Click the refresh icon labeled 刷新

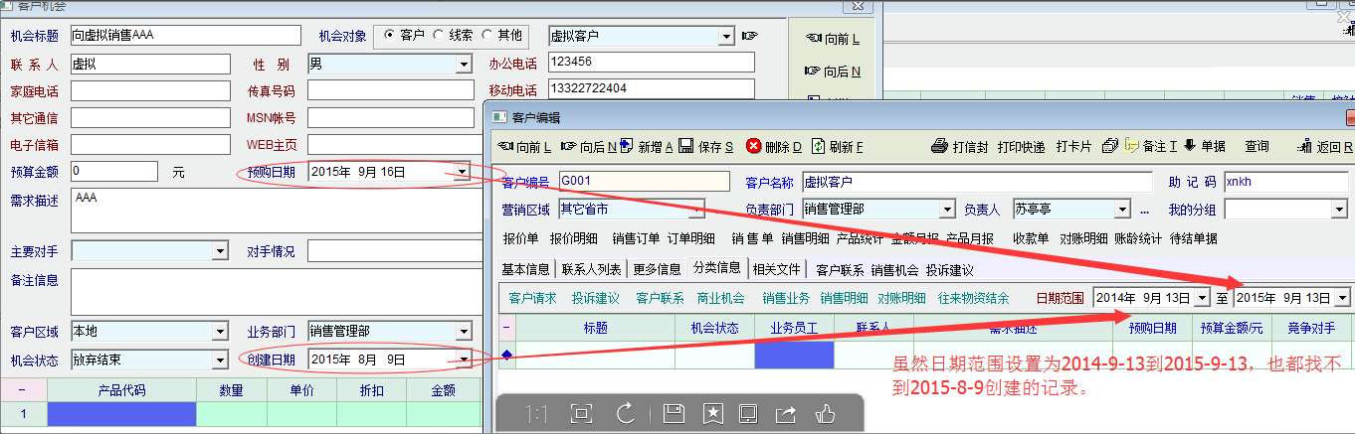coord(819,147)
